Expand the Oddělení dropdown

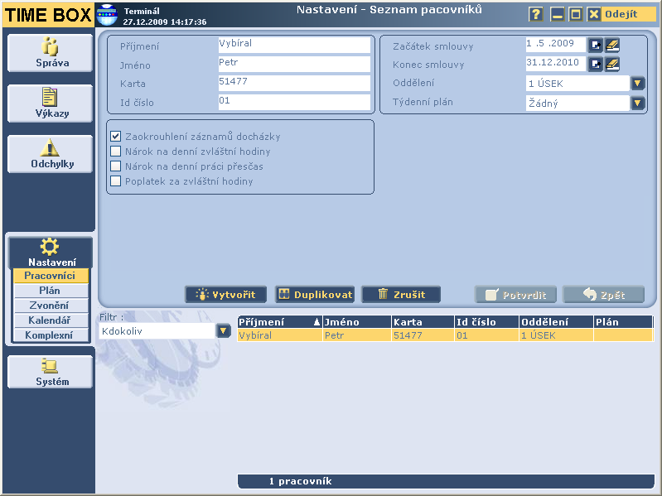pyautogui.click(x=637, y=83)
